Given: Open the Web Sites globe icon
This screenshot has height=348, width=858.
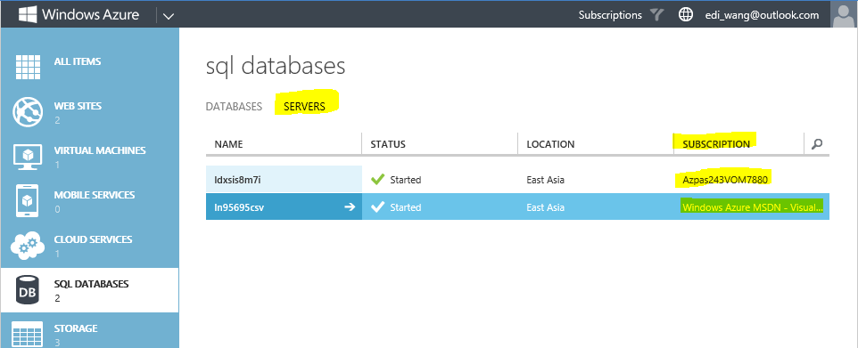Looking at the screenshot, I should click(28, 111).
